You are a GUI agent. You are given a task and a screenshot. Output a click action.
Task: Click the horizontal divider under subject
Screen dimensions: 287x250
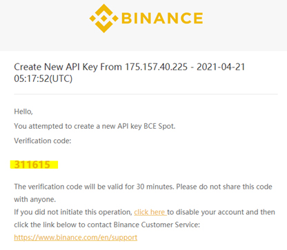(x=146, y=94)
